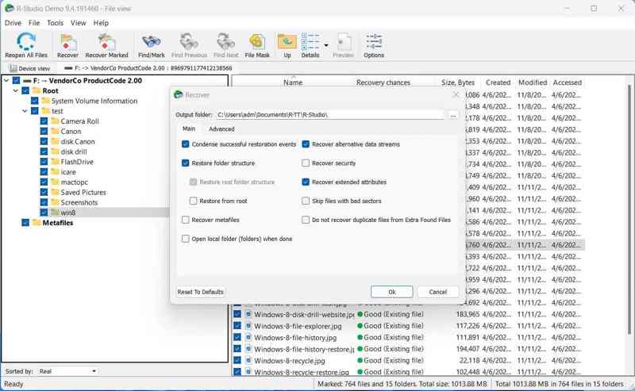Enable Recover security checkbox
The image size is (635, 391).
point(306,163)
